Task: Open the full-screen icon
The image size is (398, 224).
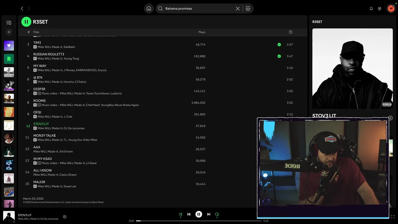Action: tap(393, 217)
